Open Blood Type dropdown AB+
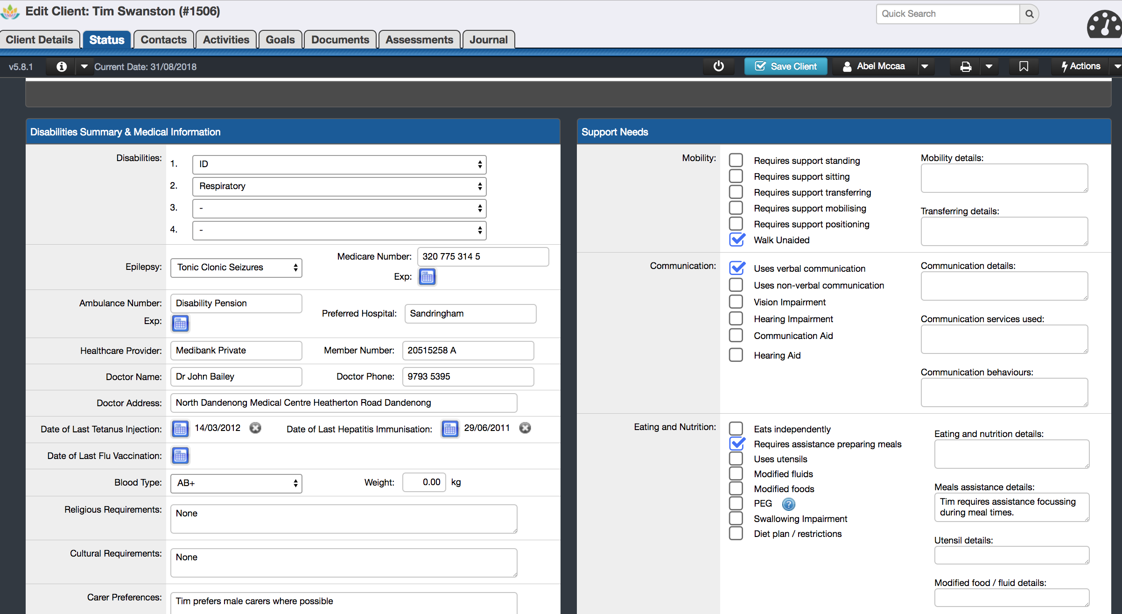This screenshot has height=614, width=1122. click(236, 483)
